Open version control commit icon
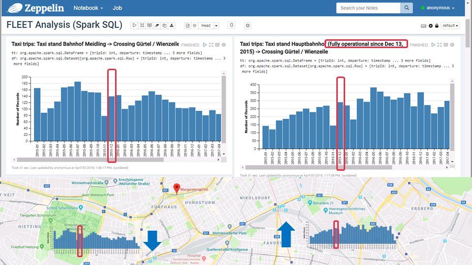Viewport: 472px width, 265px height. pyautogui.click(x=188, y=26)
